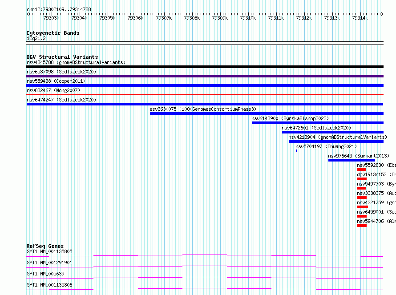Select the SYT1 NM_001291901 magenta gene line
Image resolution: width=396 pixels, height=295 pixels.
(x=205, y=267)
